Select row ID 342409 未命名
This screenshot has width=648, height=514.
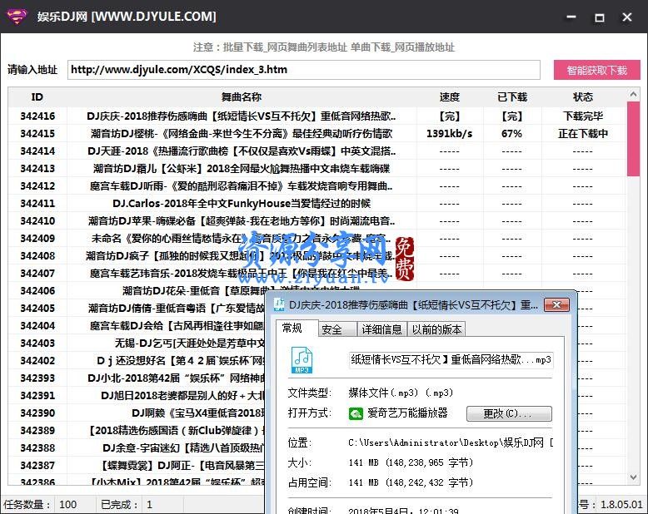click(x=317, y=239)
